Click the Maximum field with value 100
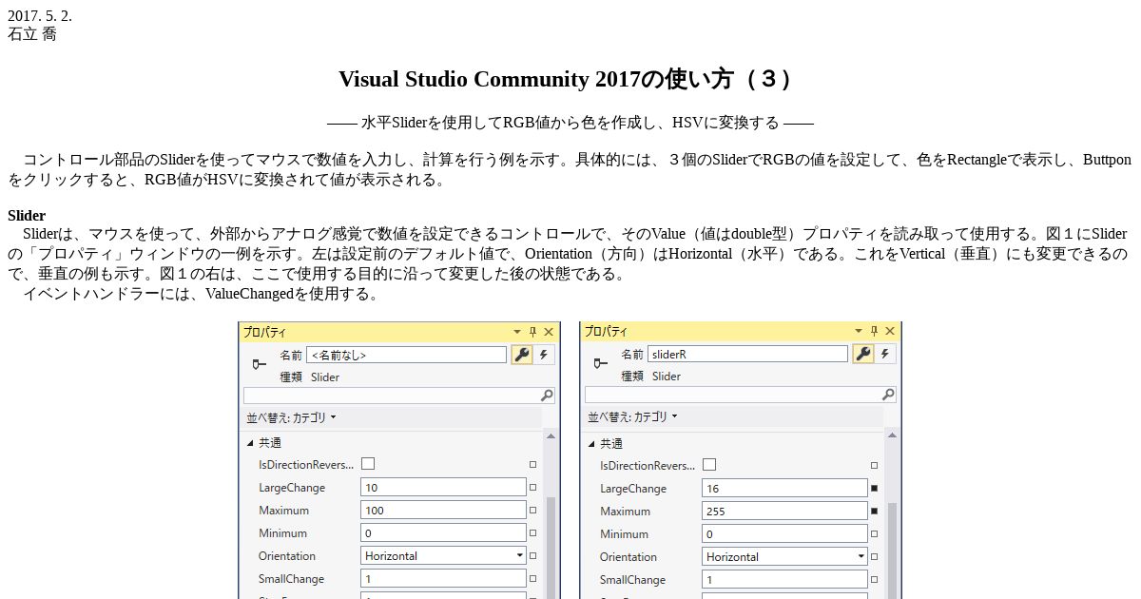The width and height of the screenshot is (1141, 599). pos(443,510)
